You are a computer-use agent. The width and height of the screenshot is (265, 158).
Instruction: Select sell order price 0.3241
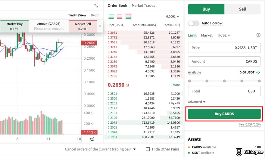click(112, 47)
